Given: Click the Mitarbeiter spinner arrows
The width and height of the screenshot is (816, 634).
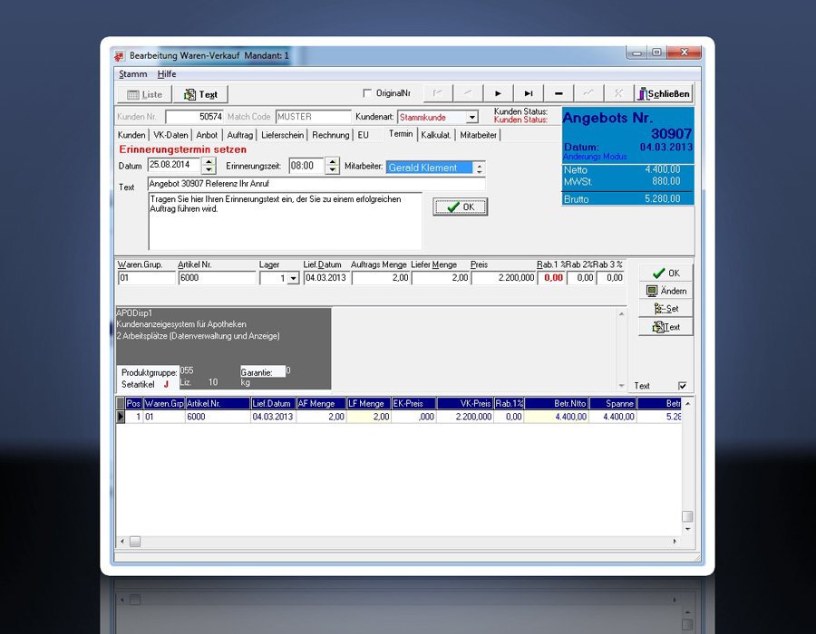Looking at the screenshot, I should [x=480, y=168].
